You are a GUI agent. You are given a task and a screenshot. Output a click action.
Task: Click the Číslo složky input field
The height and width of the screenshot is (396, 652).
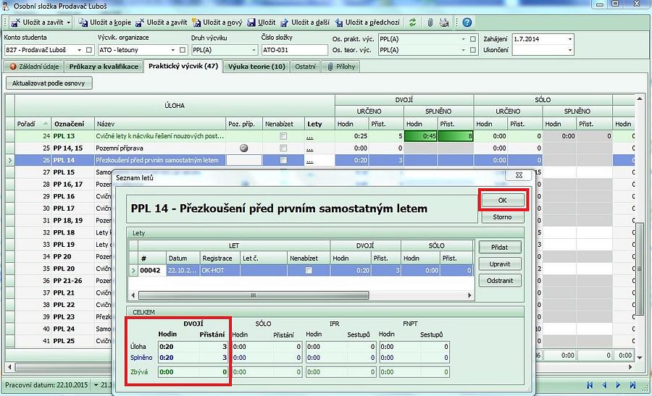(x=293, y=50)
